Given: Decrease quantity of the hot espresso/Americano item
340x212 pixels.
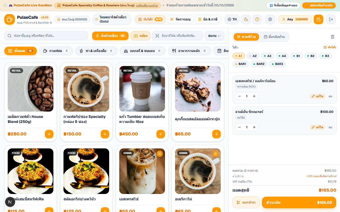Looking at the screenshot, I should [x=239, y=96].
